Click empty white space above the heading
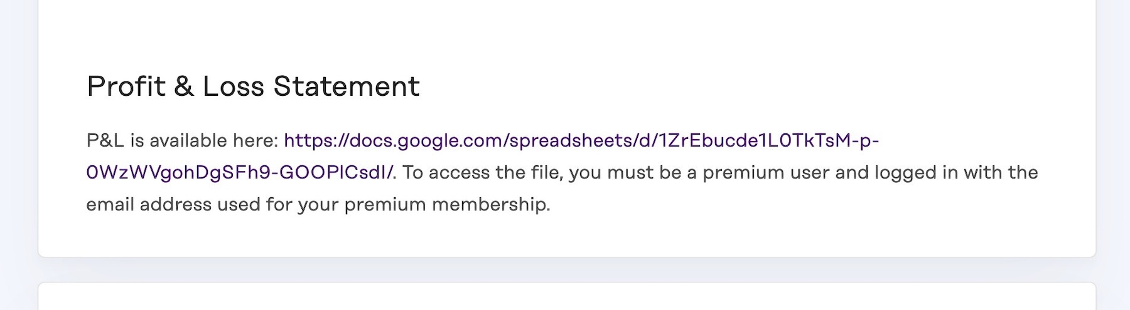Viewport: 1130px width, 310px height. [565, 31]
